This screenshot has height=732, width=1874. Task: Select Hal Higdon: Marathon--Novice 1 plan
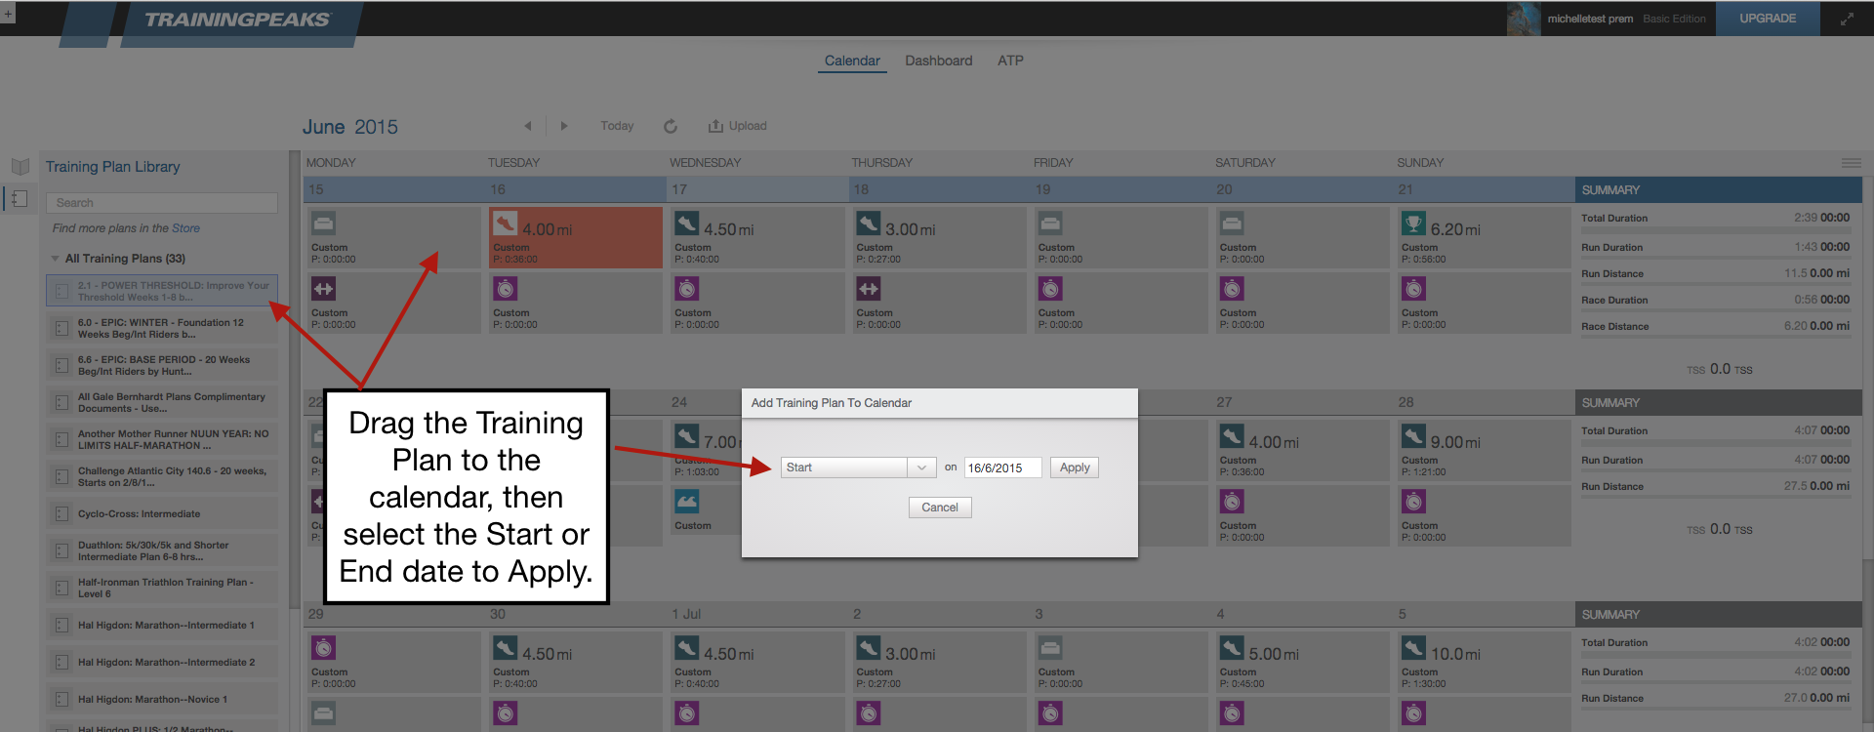(x=162, y=699)
